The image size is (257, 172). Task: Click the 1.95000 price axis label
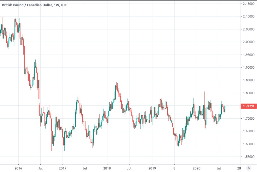click(x=249, y=55)
